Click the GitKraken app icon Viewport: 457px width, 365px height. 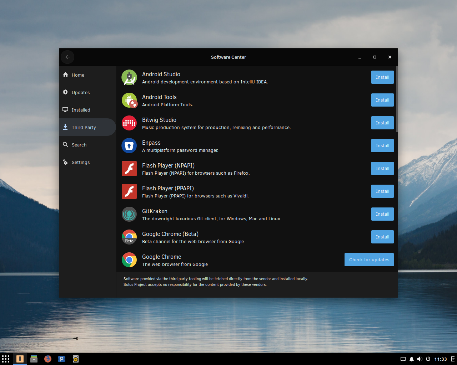click(129, 214)
